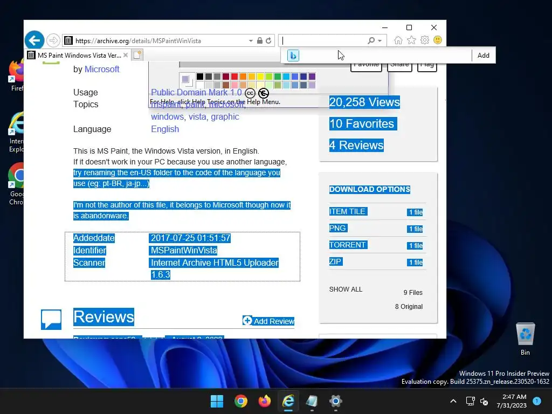Click the DOWNLOAD OPTIONS heading
The width and height of the screenshot is (552, 414).
click(x=370, y=189)
